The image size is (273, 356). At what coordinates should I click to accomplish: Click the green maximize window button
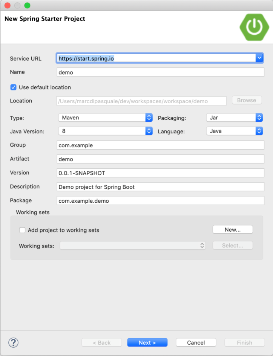(27, 5)
